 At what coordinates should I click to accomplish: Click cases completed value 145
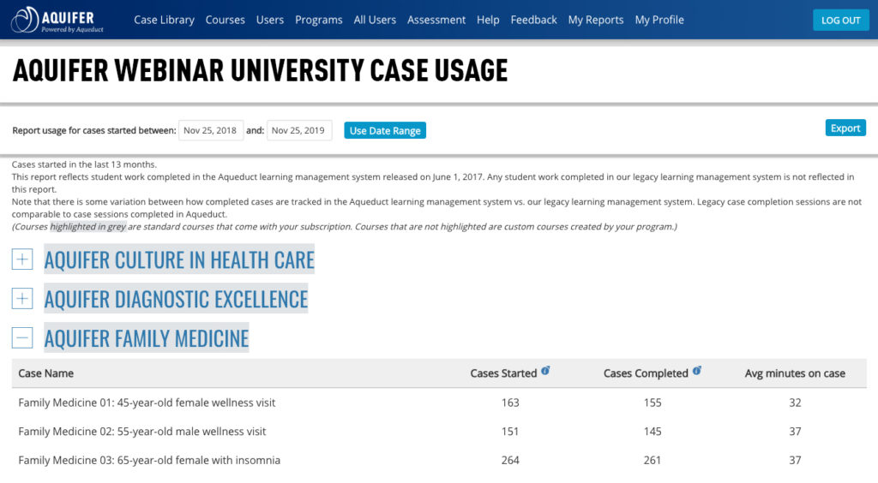pos(652,432)
